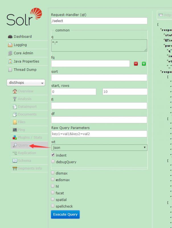The width and height of the screenshot is (172, 228).
Task: Open the Replication link
Action: 27,153
